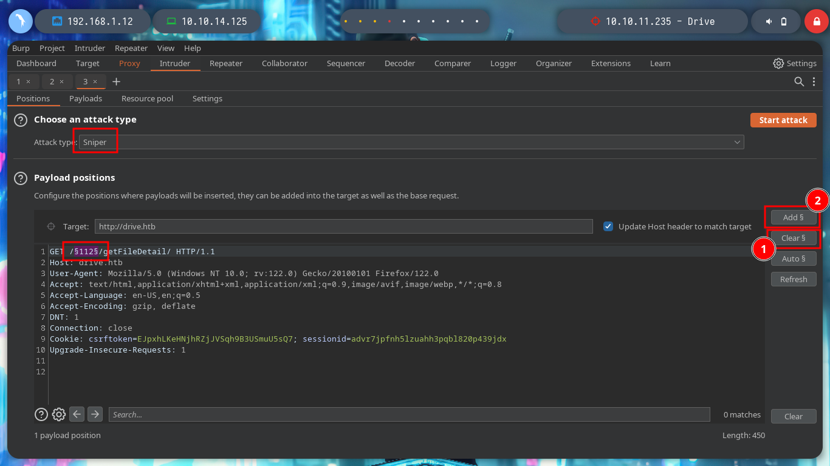The height and width of the screenshot is (466, 830).
Task: Switch to the Repeater tool tab
Action: (226, 63)
